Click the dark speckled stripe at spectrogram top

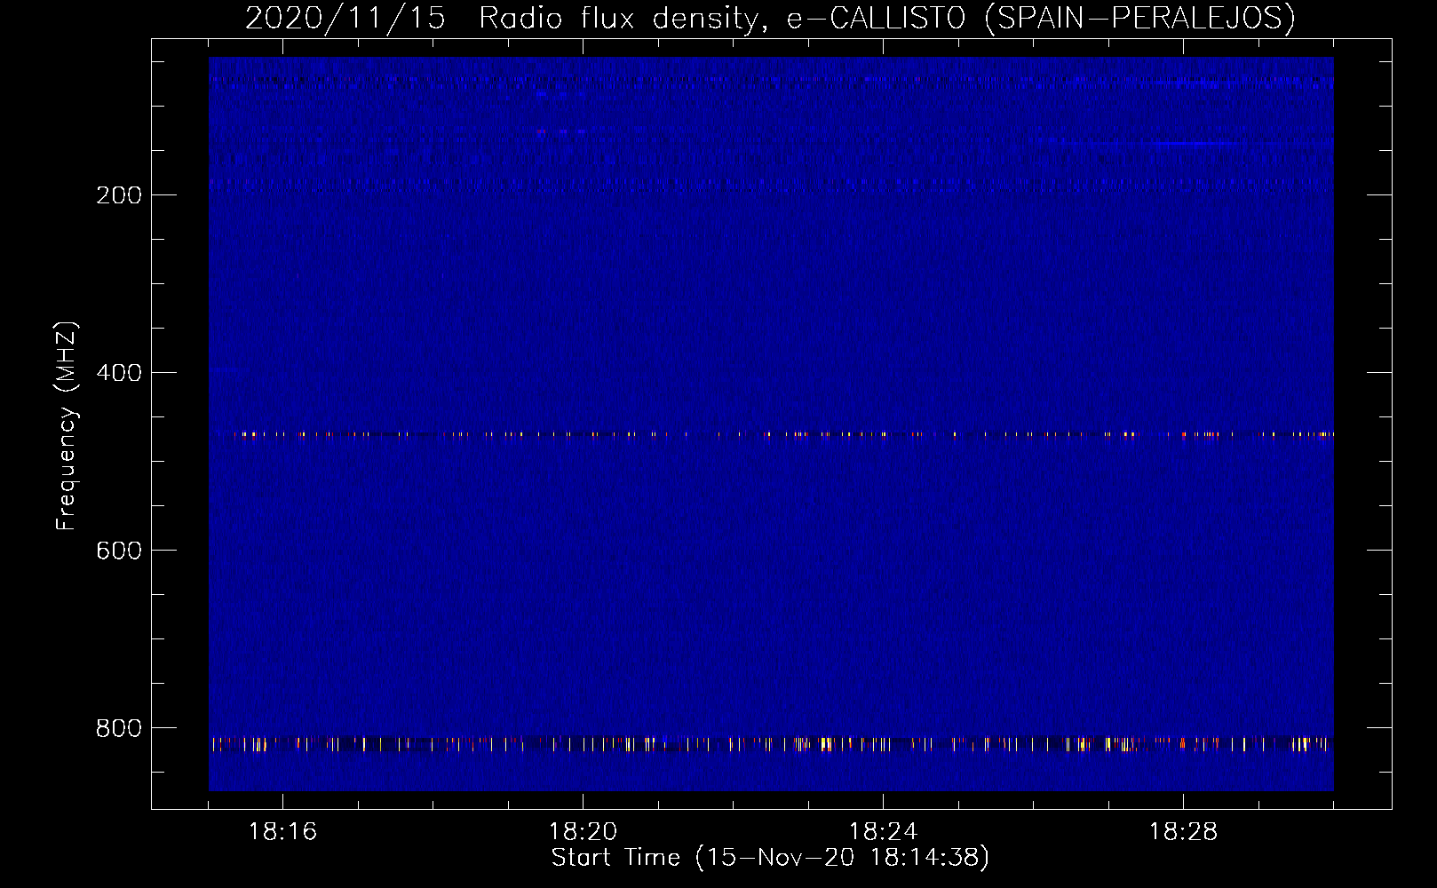pyautogui.click(x=771, y=80)
